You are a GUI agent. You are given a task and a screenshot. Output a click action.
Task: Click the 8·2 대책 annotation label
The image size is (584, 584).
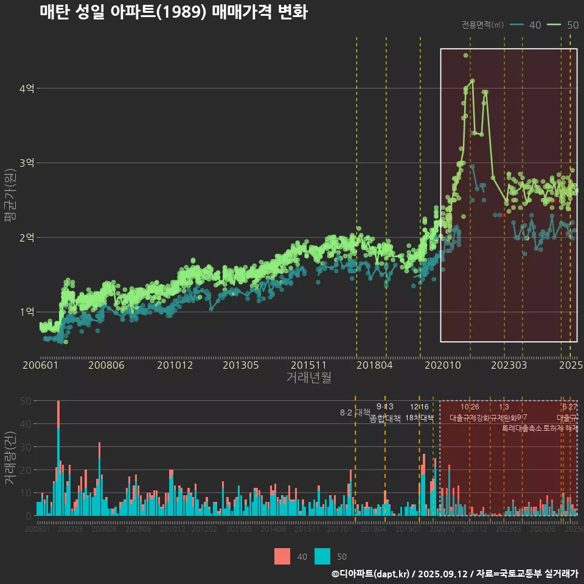[x=355, y=412]
